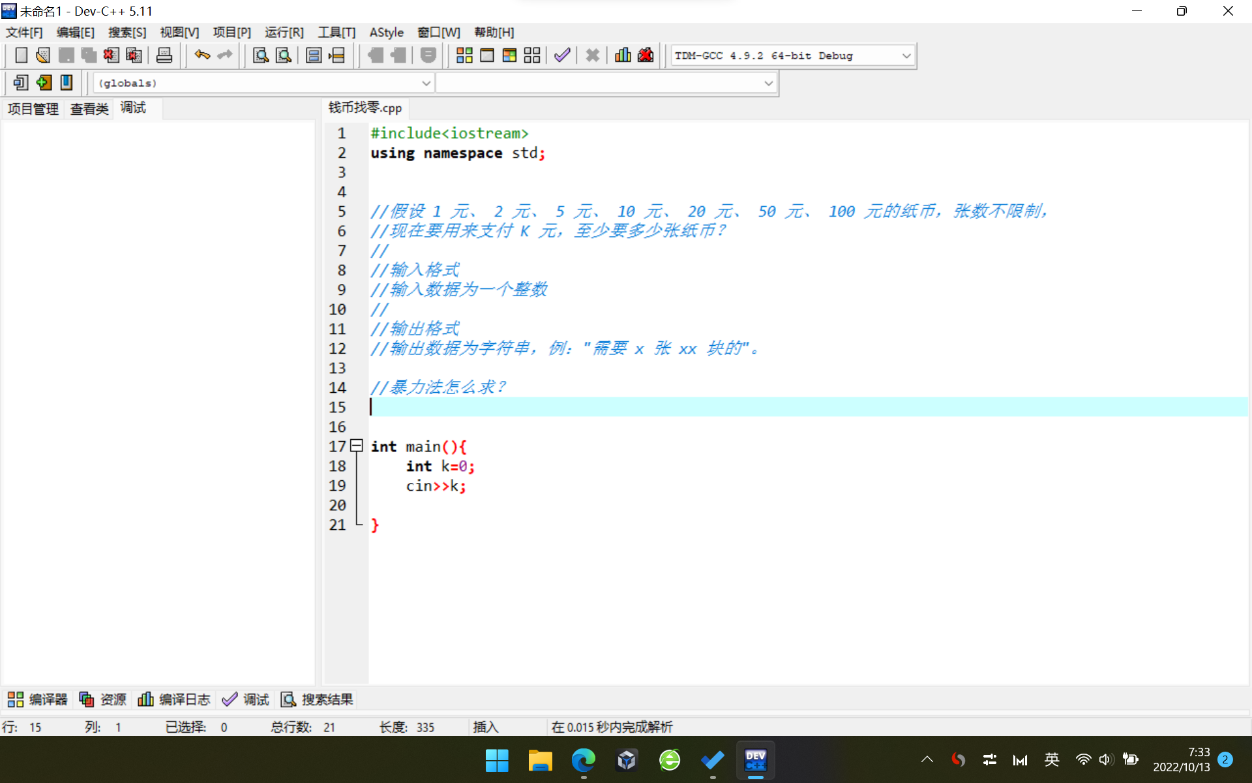The height and width of the screenshot is (783, 1252).
Task: Click the Profile analysis bar chart icon
Action: 623,55
